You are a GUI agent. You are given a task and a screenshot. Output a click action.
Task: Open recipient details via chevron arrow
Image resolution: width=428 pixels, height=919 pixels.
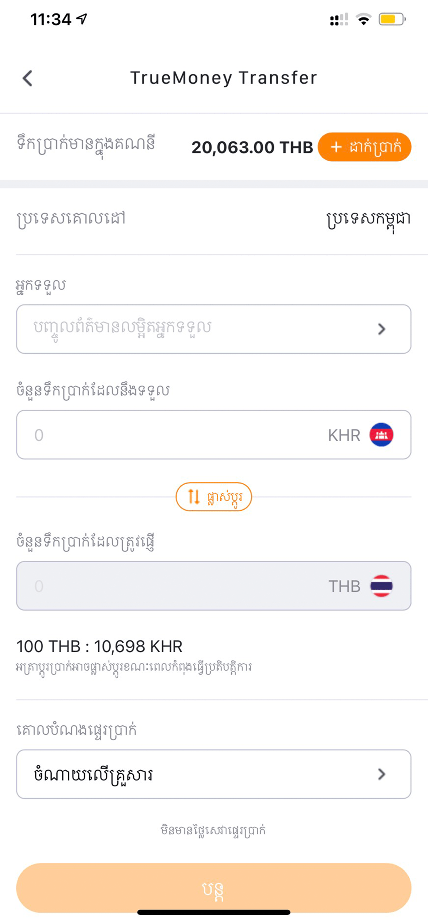[x=382, y=329]
